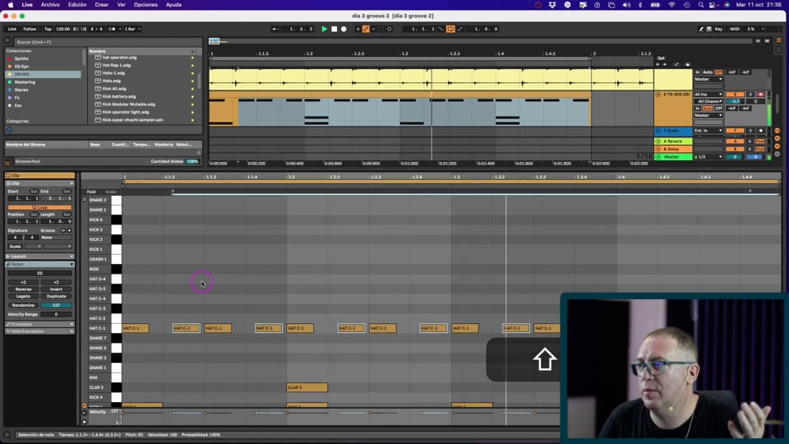Open the Ver menu
Image resolution: width=789 pixels, height=444 pixels.
point(122,5)
